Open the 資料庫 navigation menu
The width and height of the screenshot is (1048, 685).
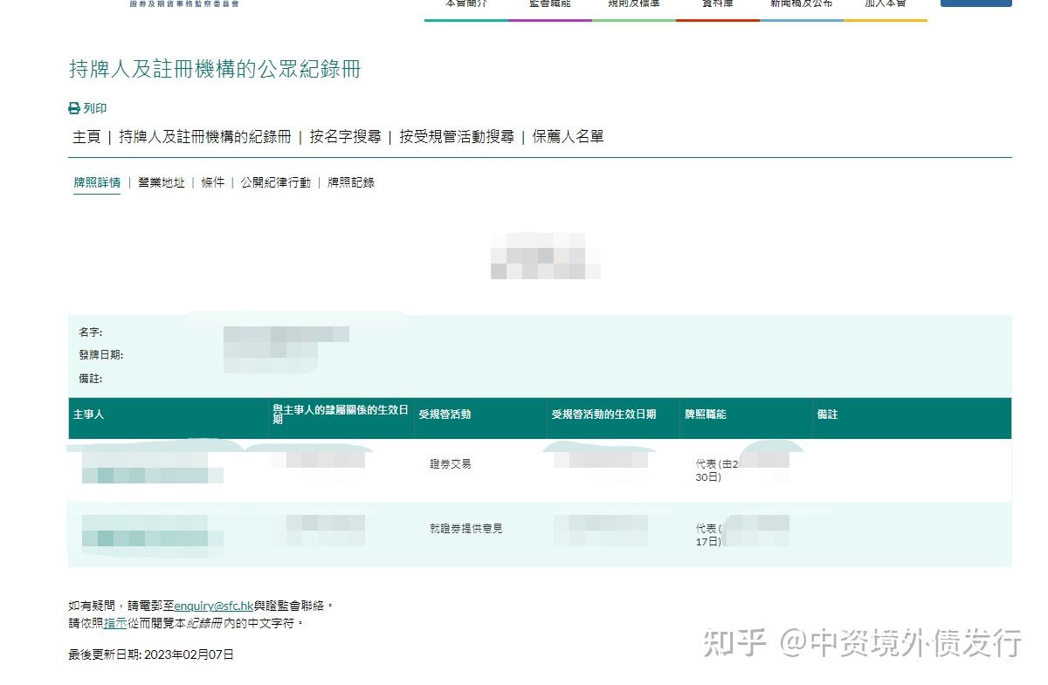coord(716,3)
